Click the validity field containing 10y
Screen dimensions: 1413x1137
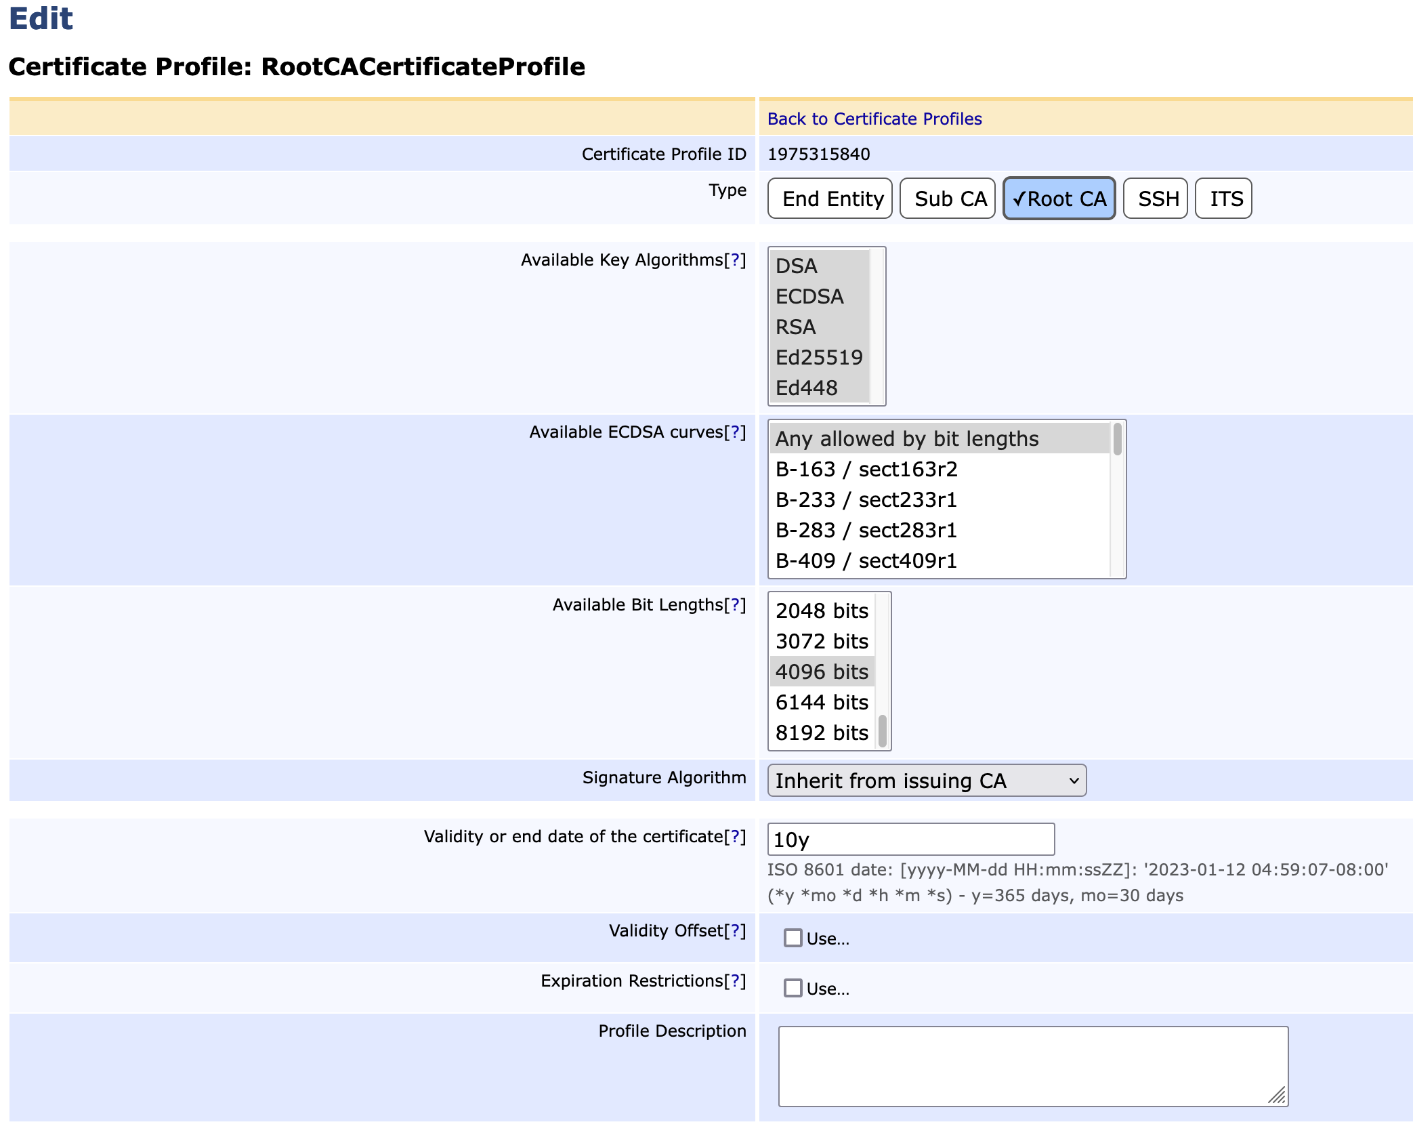point(910,840)
